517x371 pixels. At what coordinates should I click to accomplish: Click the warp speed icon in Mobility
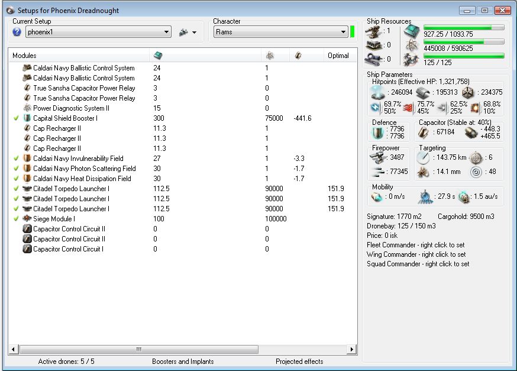point(464,197)
